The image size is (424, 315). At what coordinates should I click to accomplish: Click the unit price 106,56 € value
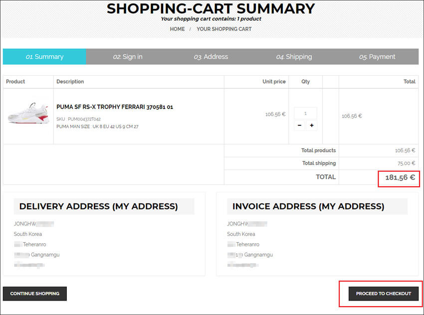click(275, 114)
